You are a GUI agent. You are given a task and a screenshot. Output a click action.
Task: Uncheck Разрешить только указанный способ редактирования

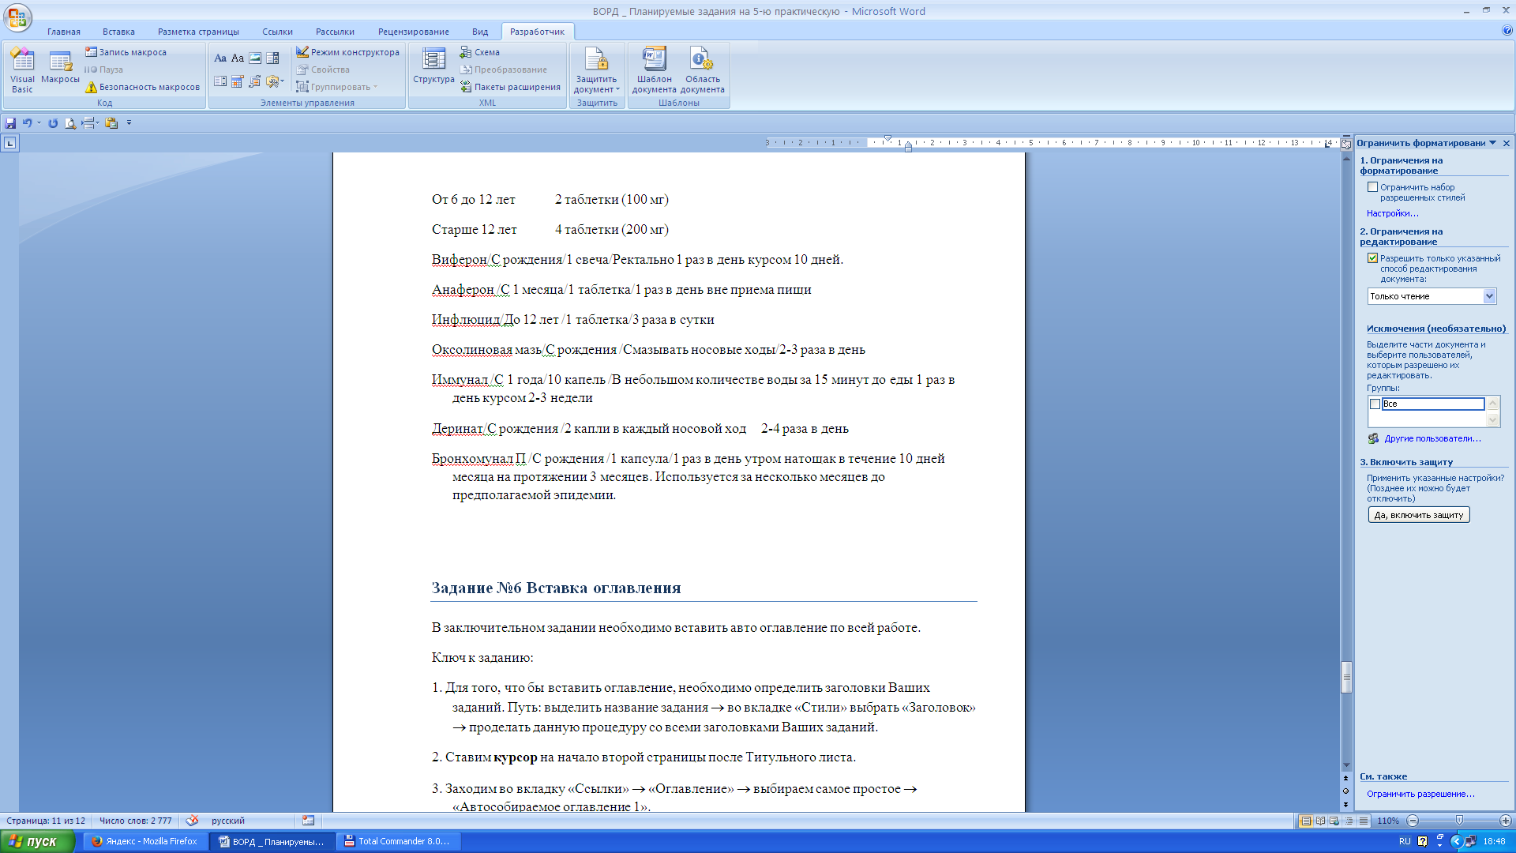tap(1372, 258)
